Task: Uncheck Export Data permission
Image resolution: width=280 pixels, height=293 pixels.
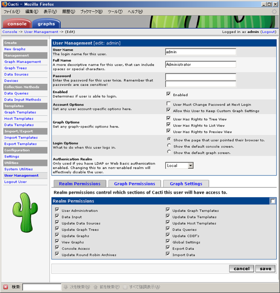Action: [x=168, y=248]
